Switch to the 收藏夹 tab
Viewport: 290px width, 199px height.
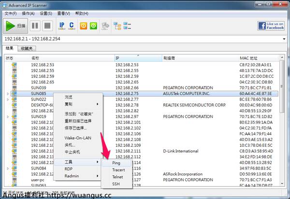pyautogui.click(x=27, y=49)
